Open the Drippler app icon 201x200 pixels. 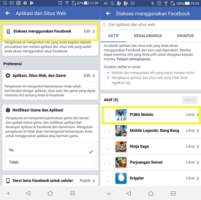point(121,178)
